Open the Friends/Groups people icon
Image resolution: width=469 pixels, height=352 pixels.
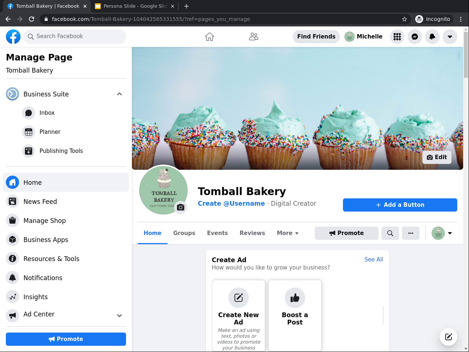(x=254, y=37)
